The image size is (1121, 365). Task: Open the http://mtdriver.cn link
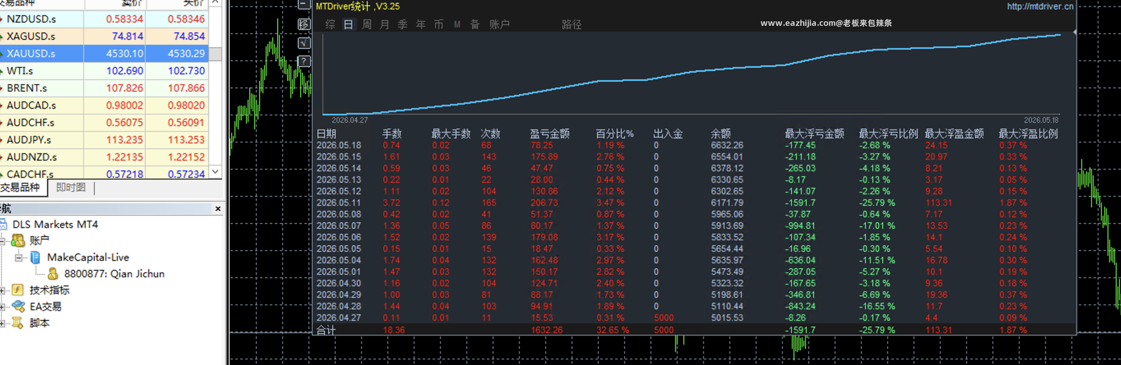pos(1040,6)
